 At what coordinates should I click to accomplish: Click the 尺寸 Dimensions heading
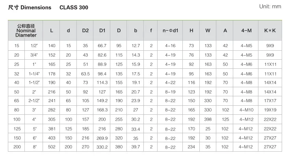click(x=30, y=7)
